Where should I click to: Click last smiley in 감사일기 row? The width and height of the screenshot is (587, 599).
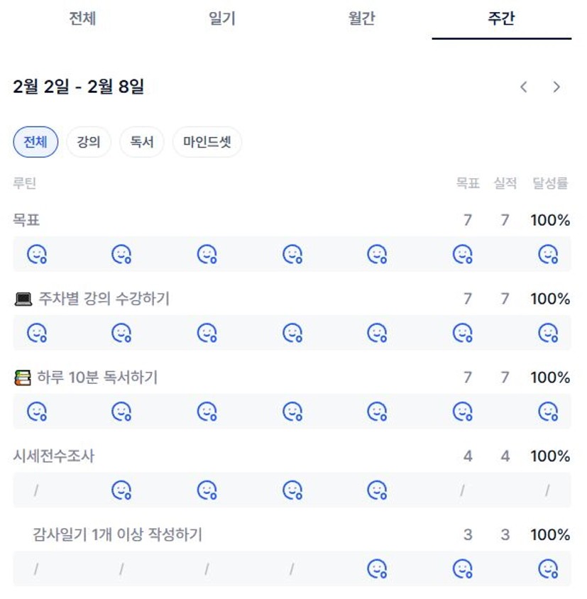tap(548, 568)
